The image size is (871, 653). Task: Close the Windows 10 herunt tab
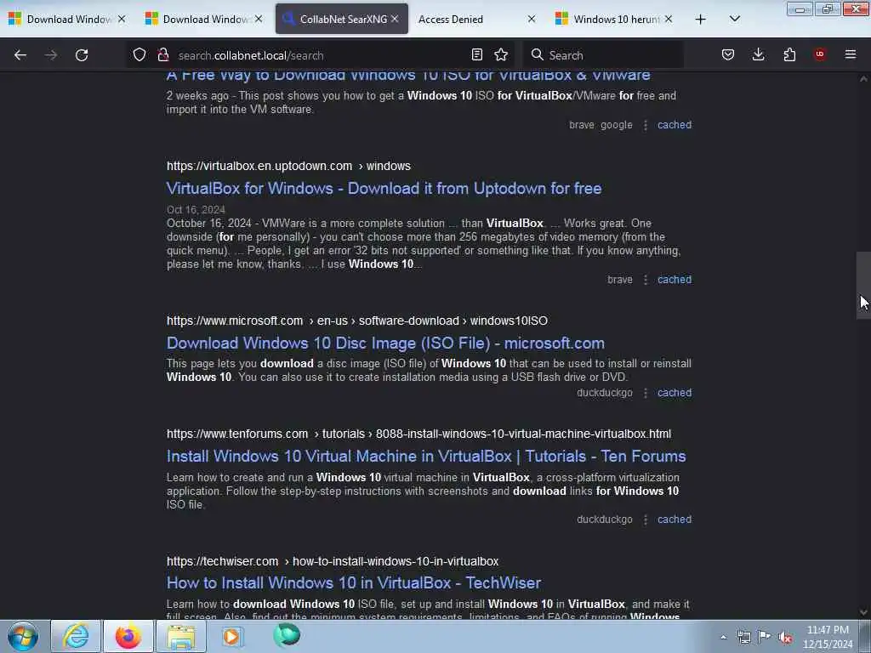click(669, 19)
